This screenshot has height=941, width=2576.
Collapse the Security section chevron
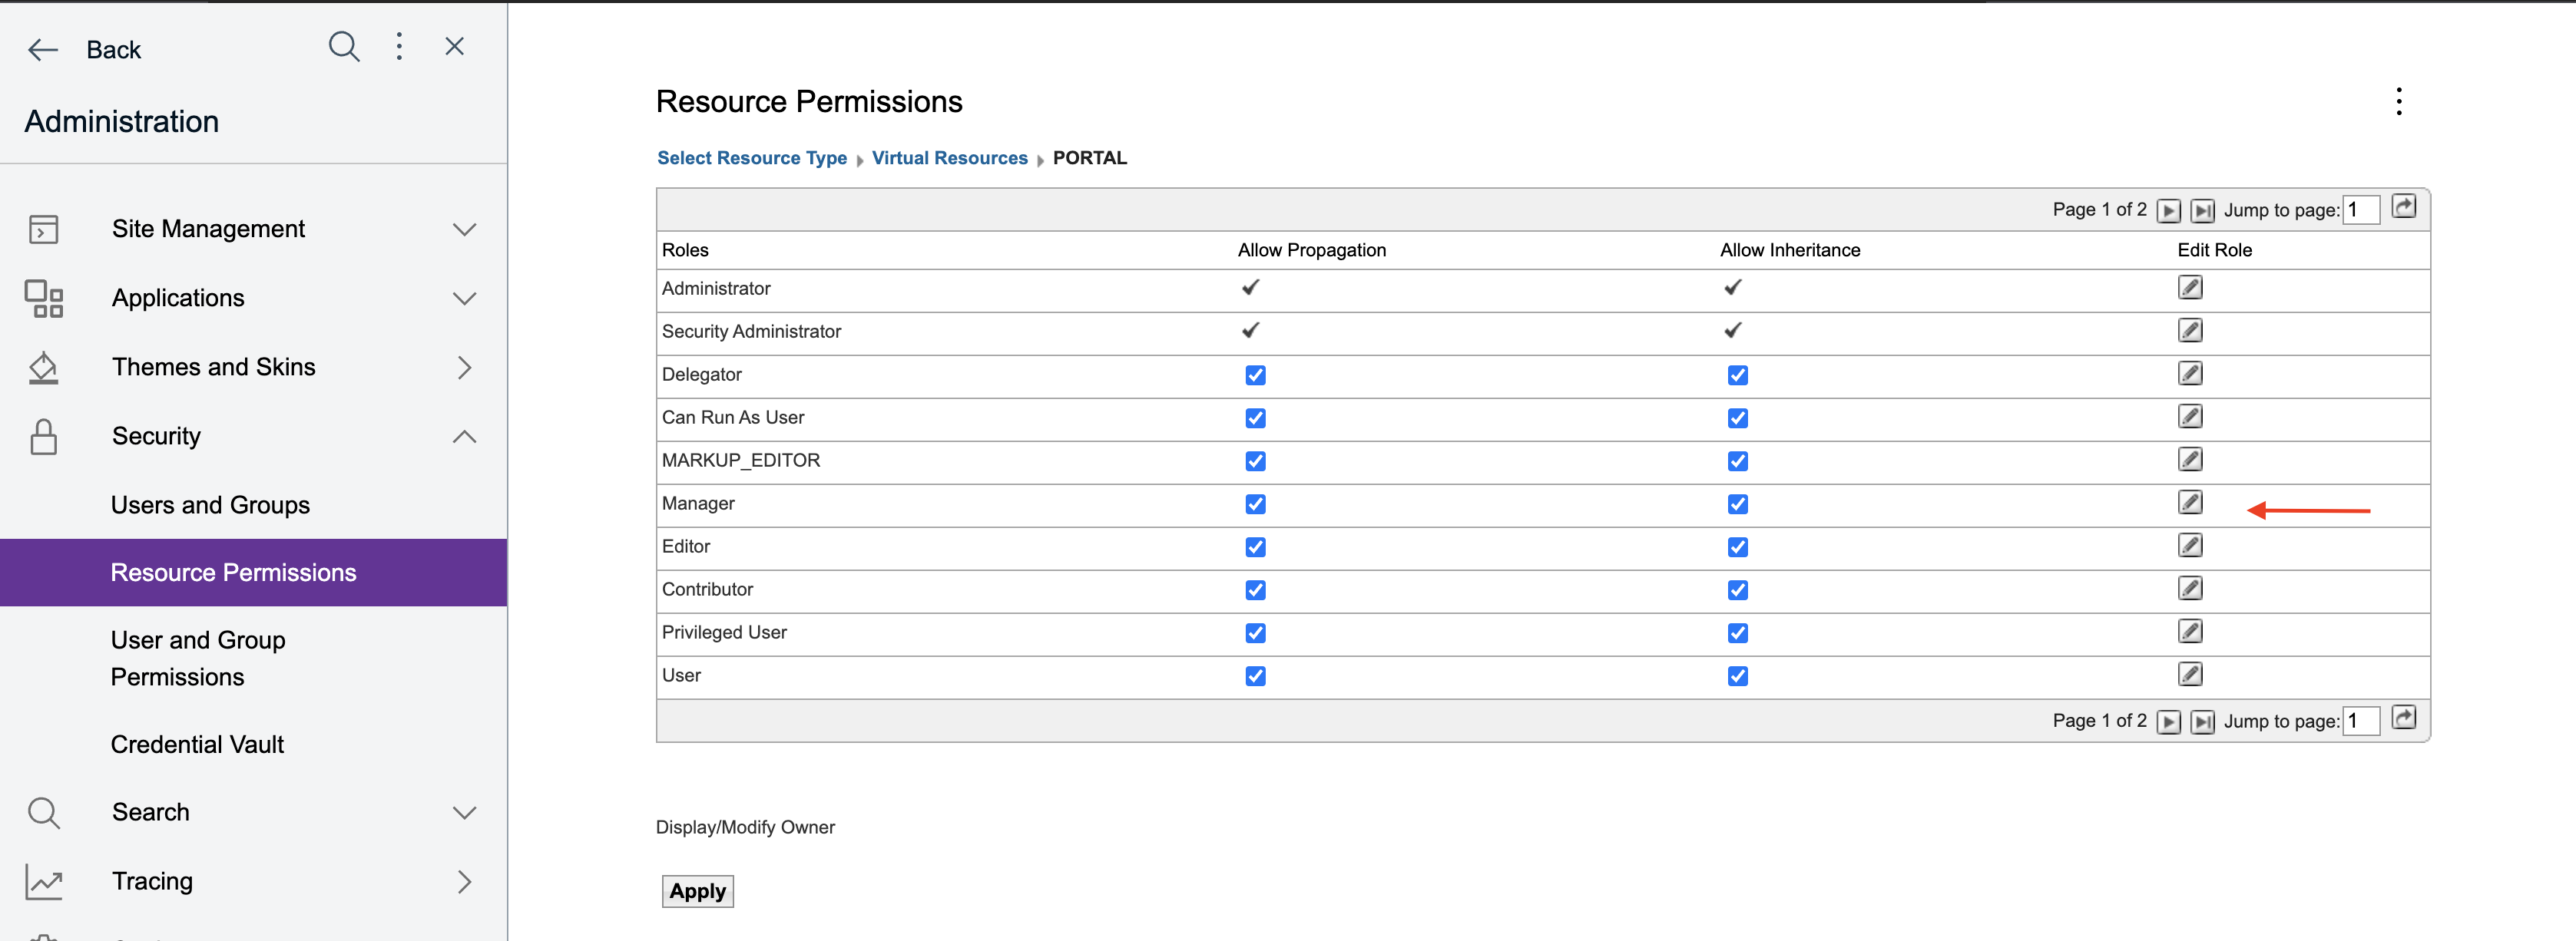tap(464, 437)
